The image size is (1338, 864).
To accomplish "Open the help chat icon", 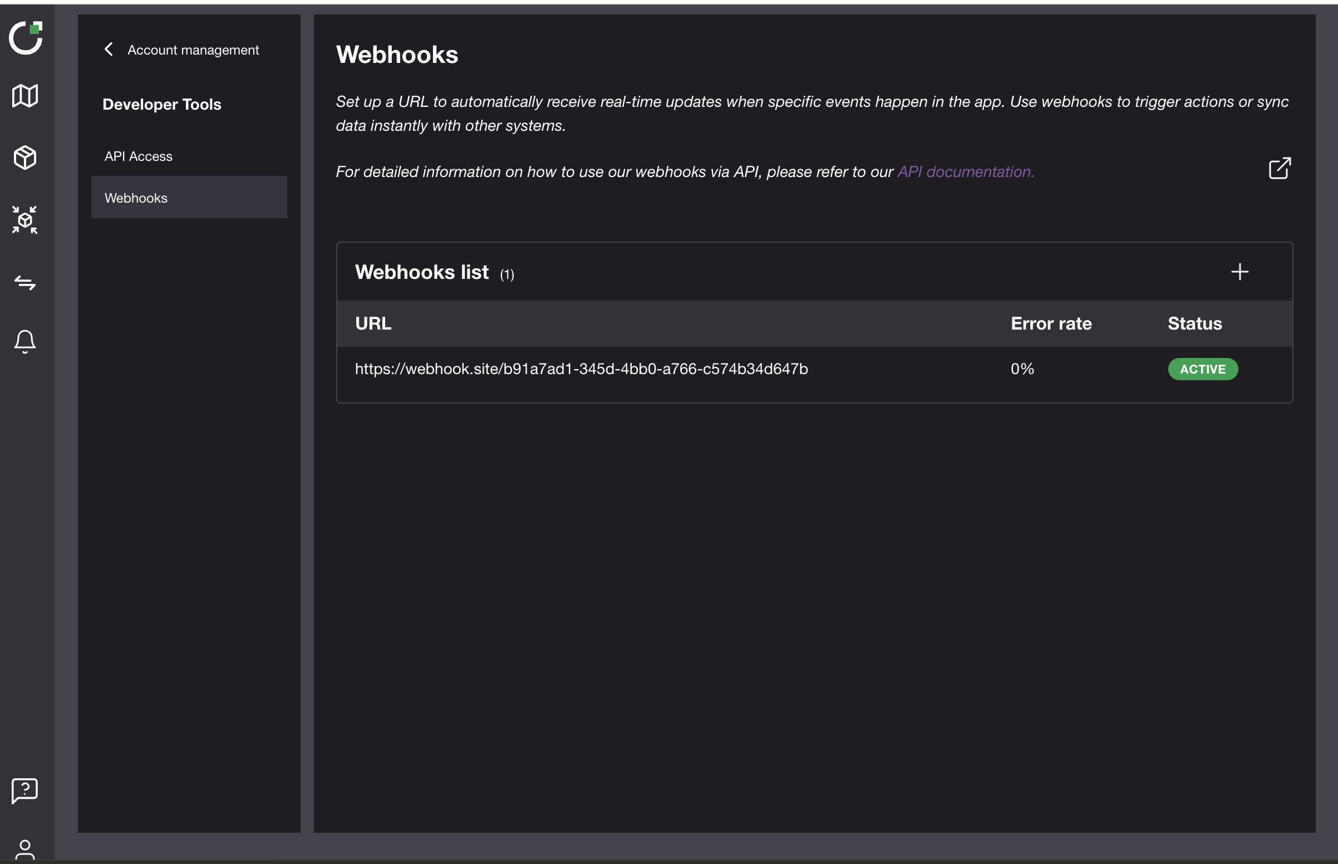I will [x=25, y=791].
